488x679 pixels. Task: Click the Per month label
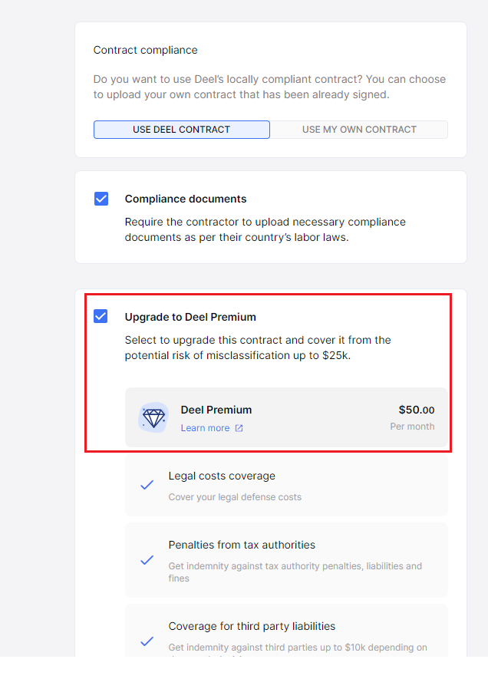pyautogui.click(x=413, y=427)
